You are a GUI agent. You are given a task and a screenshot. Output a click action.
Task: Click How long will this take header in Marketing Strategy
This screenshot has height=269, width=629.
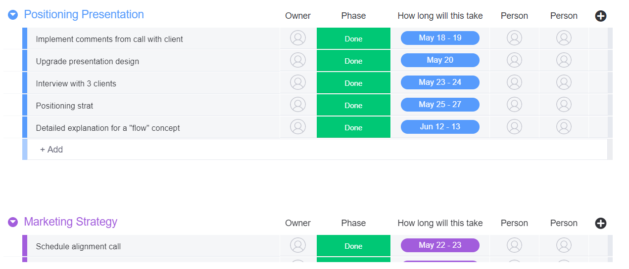(440, 223)
